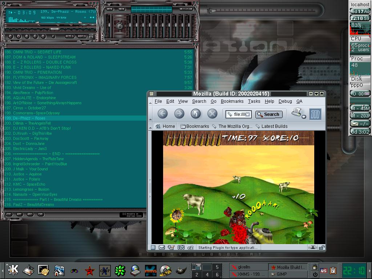Open the File menu in Mozilla
Viewport: 372px width, 279px height.
158,101
